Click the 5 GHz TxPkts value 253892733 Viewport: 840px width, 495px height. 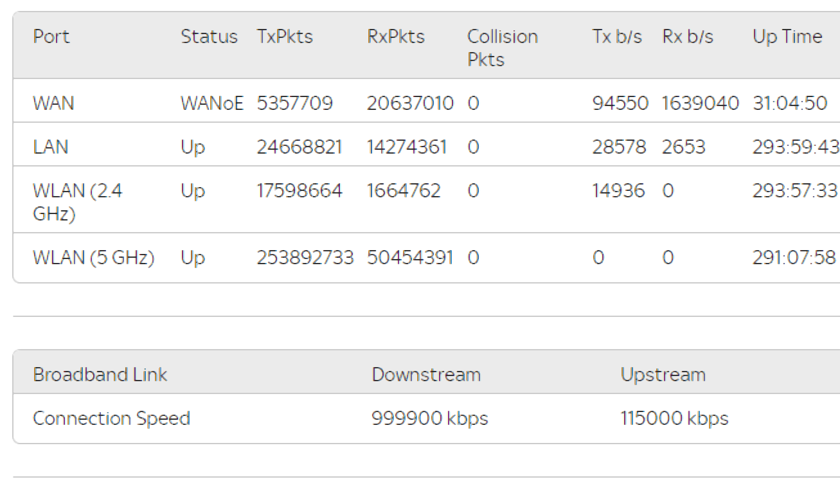click(x=305, y=258)
